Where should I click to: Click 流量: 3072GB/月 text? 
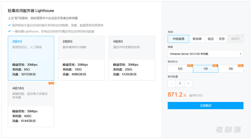(24, 74)
